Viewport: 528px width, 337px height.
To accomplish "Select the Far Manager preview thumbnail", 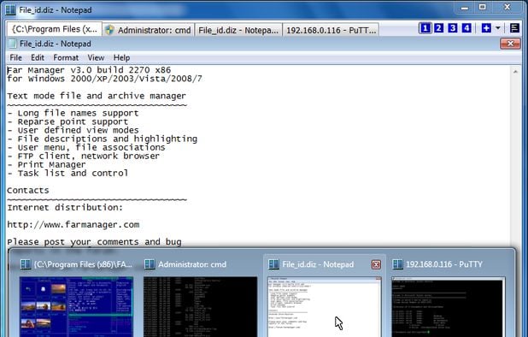I will pos(76,306).
